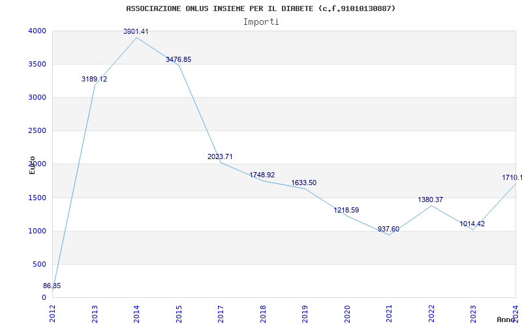This screenshot has height=326, width=522.
Task: Select x-axis year label 2014
Action: click(136, 314)
